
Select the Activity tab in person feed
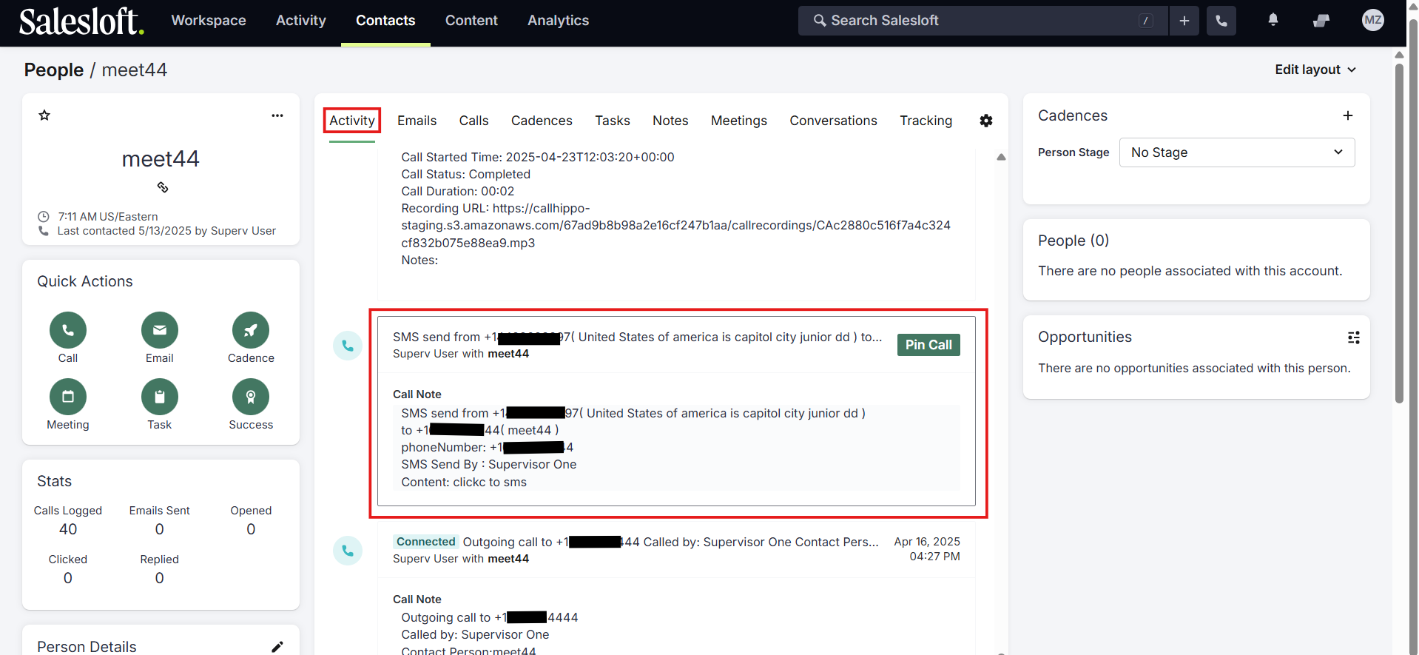352,121
